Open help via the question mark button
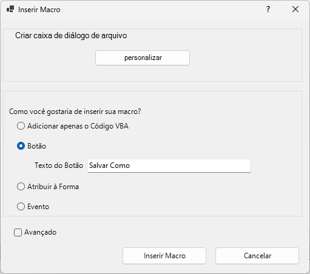This screenshot has width=310, height=274. coord(268,9)
